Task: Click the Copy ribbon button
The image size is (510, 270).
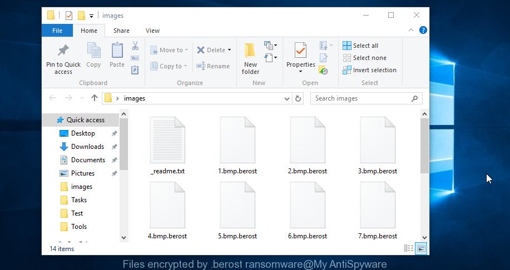Action: pos(93,55)
